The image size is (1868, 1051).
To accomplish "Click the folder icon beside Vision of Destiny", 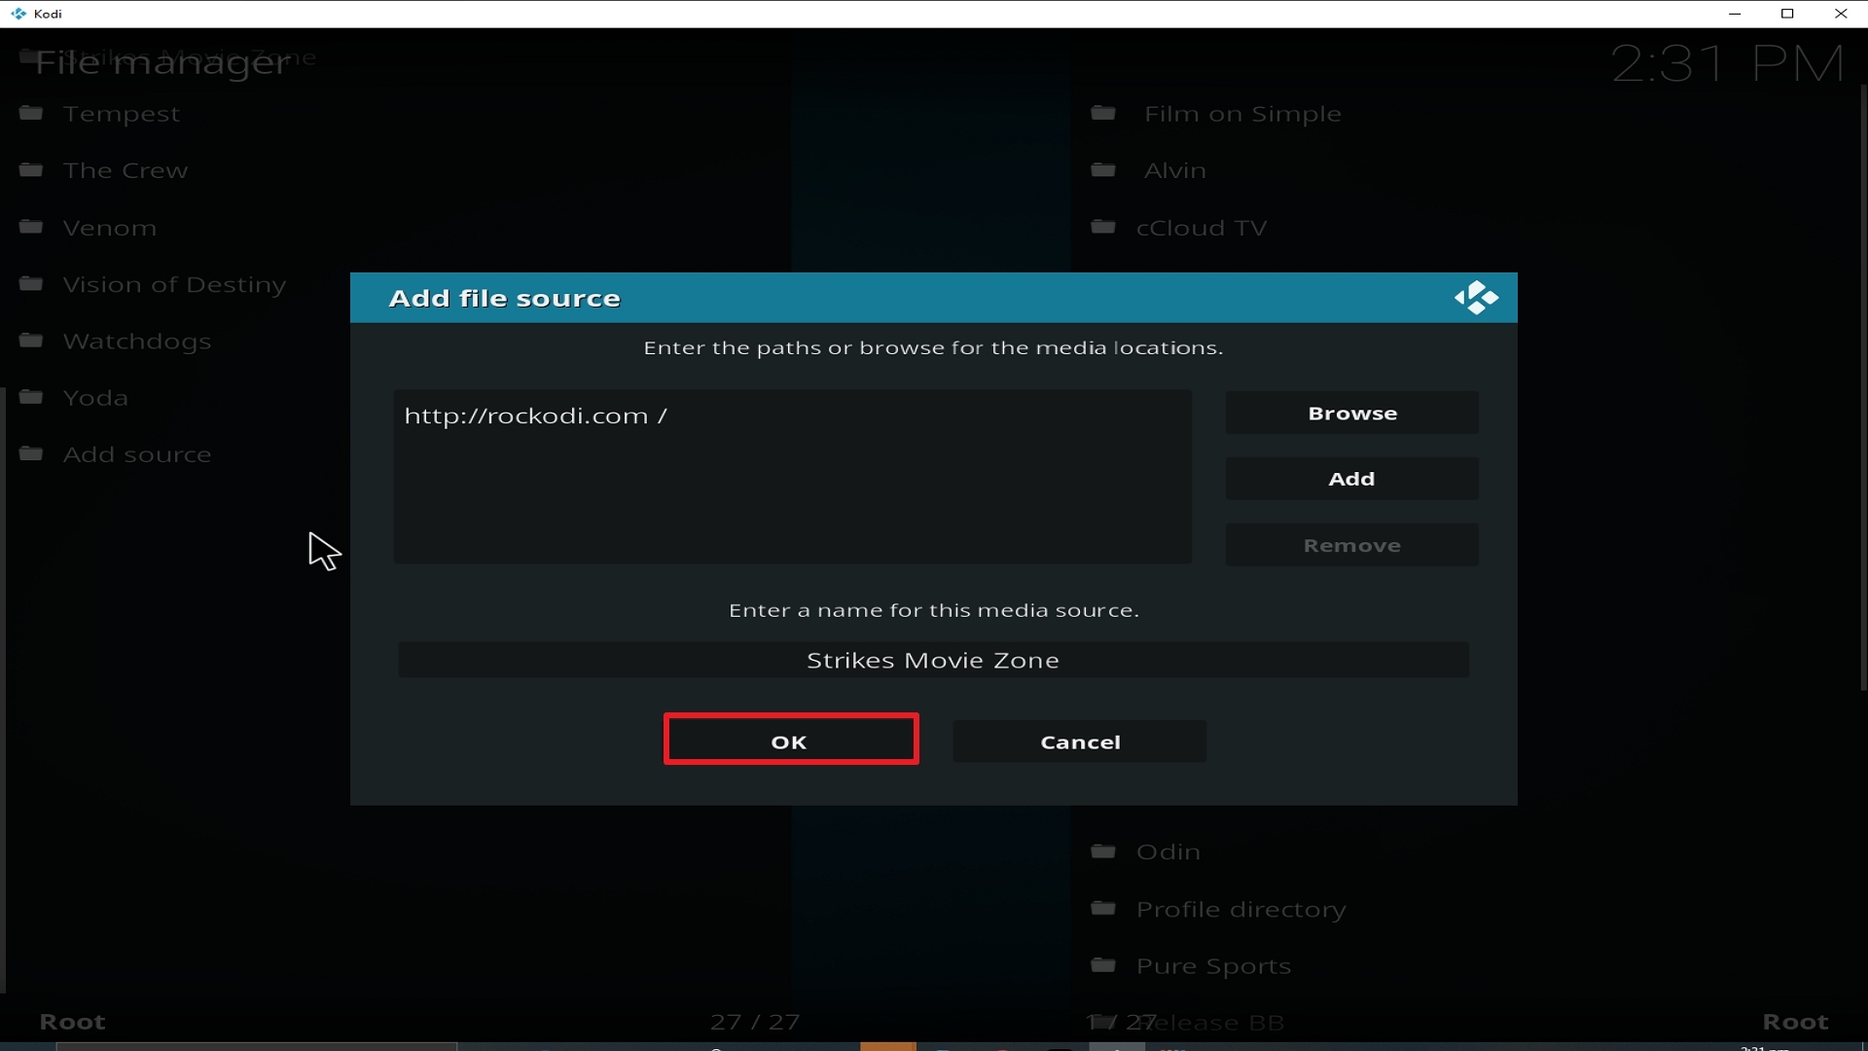I will (x=31, y=283).
